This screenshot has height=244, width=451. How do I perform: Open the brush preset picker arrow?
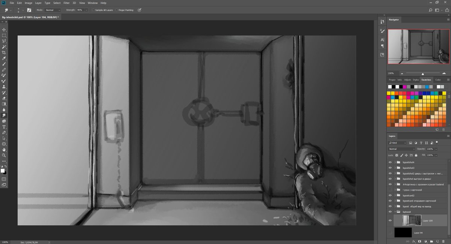tap(23, 10)
